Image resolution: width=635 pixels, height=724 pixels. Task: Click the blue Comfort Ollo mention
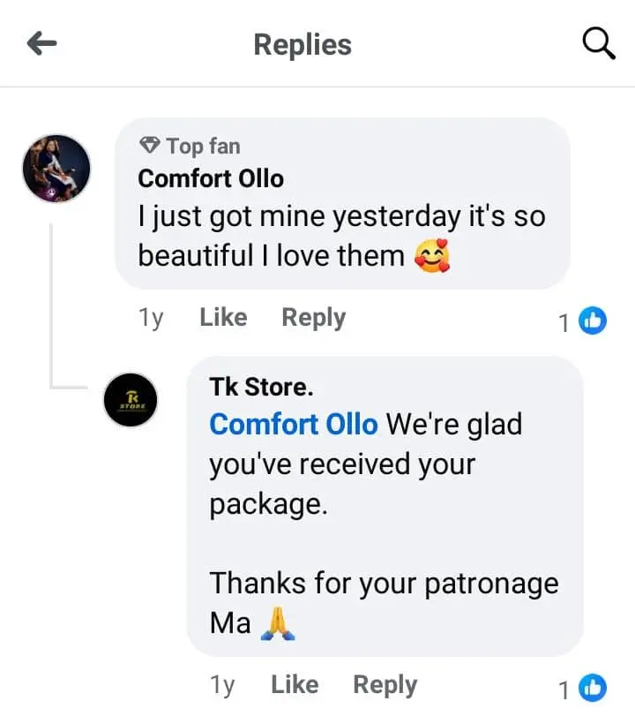[293, 425]
